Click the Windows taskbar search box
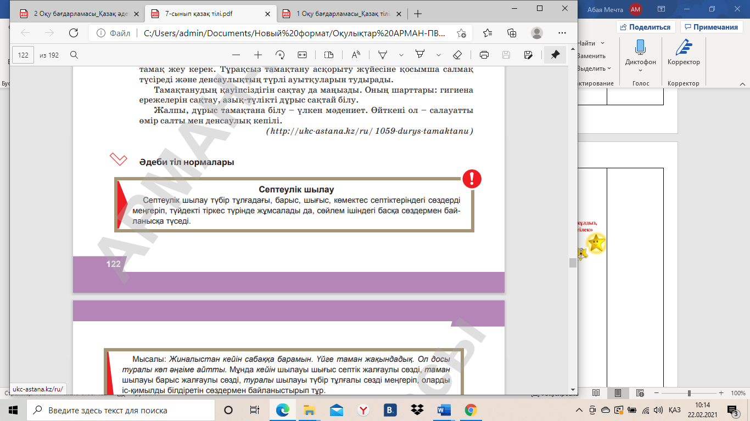The height and width of the screenshot is (421, 750). click(121, 410)
